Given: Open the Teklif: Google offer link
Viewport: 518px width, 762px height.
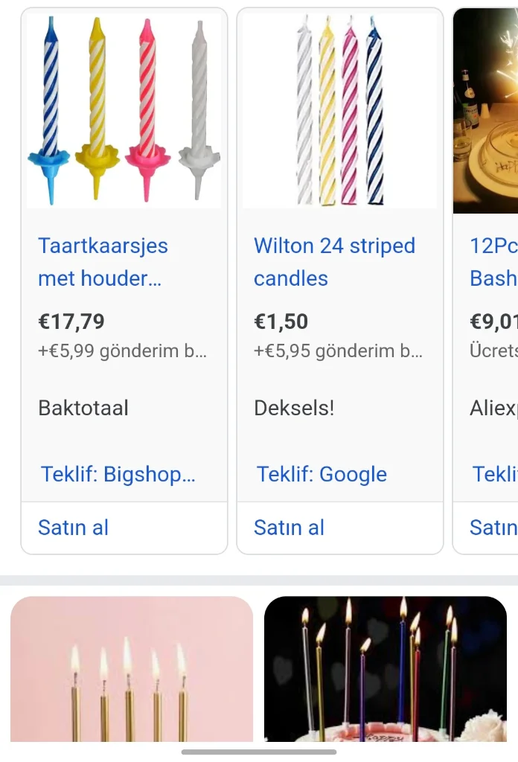Looking at the screenshot, I should tap(322, 474).
